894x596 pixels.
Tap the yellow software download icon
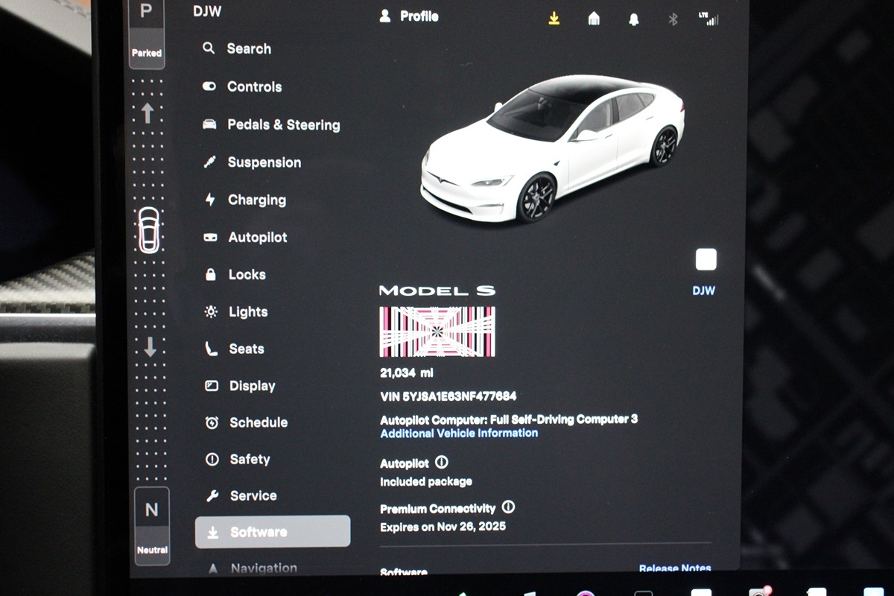click(x=554, y=19)
